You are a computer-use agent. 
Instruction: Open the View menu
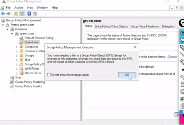click(x=30, y=8)
